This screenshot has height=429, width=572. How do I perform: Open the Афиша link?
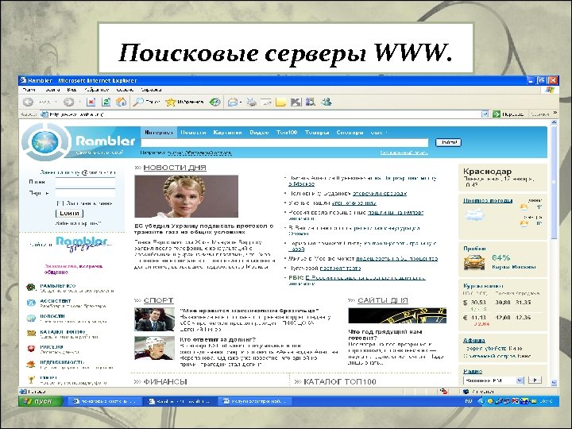[x=473, y=340]
